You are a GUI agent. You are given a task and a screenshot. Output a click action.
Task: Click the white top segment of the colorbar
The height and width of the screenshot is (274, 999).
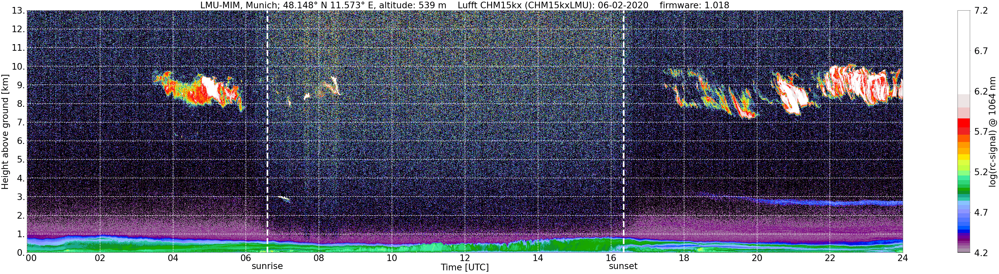pyautogui.click(x=964, y=52)
